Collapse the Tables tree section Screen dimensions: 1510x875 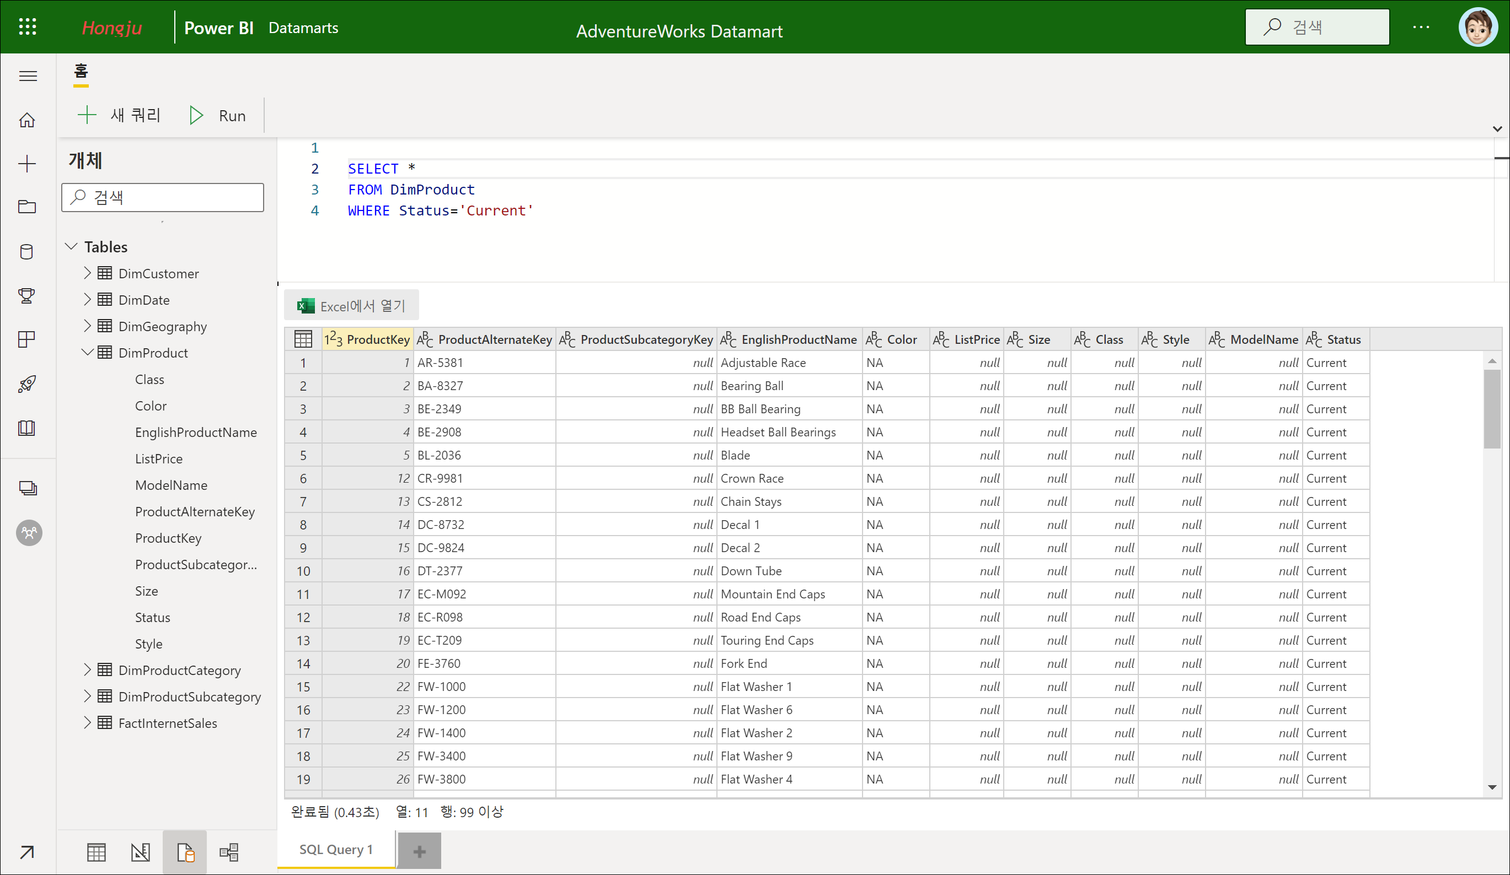[71, 247]
